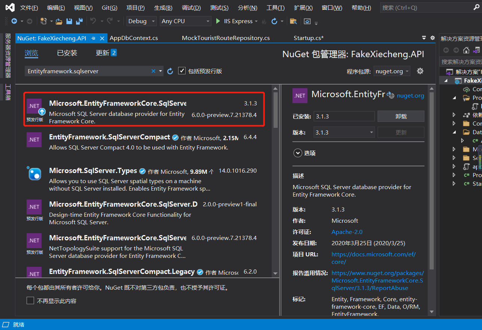This screenshot has height=330, width=482.
Task: Click the save file icon
Action: (x=69, y=21)
